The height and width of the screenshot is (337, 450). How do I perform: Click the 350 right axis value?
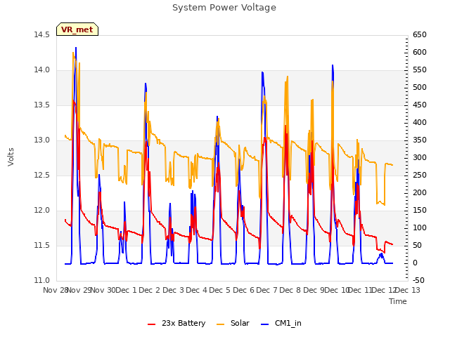pos(420,140)
